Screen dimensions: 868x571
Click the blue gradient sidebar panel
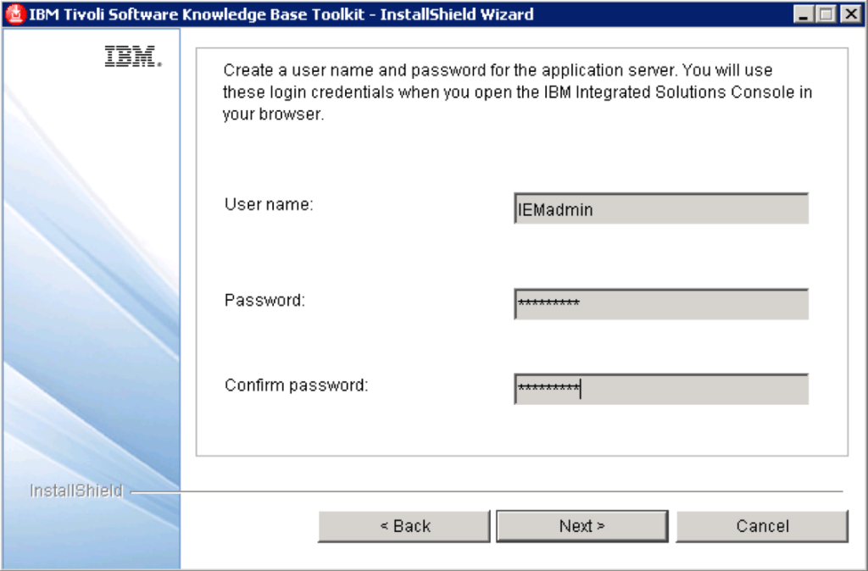92,339
